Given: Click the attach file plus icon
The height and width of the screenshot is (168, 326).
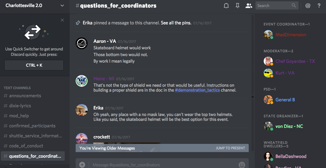Looking at the screenshot, I should (x=82, y=164).
